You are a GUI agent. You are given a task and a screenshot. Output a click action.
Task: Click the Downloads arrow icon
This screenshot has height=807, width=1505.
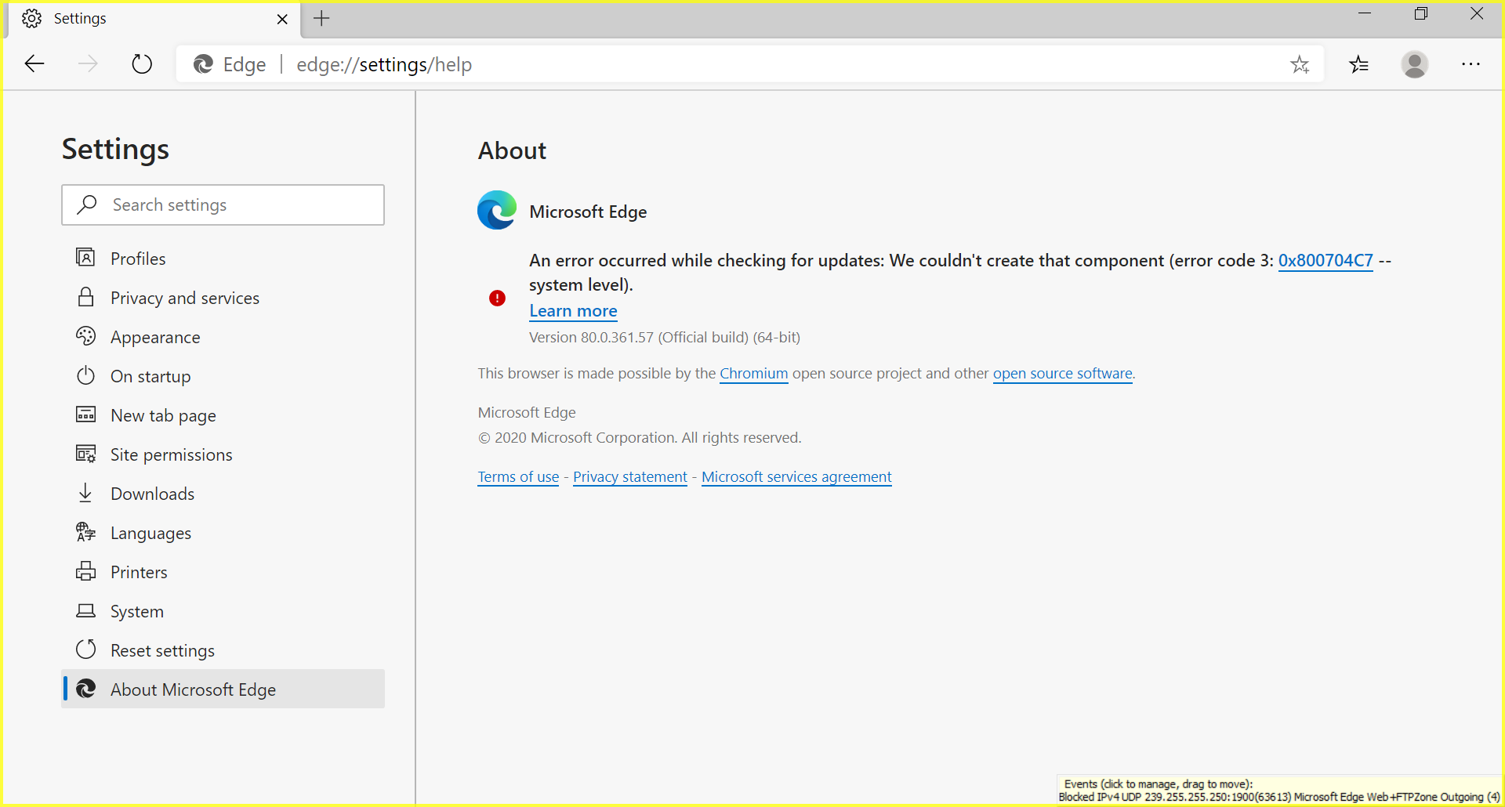pos(85,493)
